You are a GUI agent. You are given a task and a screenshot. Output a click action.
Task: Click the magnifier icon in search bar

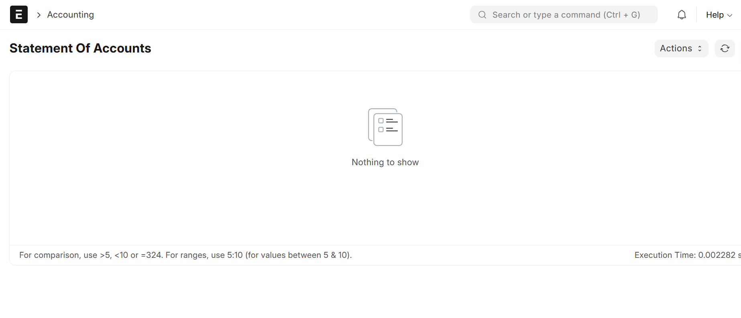tap(482, 15)
